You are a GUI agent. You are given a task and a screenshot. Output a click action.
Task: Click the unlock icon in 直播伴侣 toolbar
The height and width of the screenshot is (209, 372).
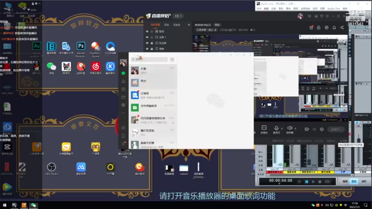pyautogui.click(x=319, y=27)
